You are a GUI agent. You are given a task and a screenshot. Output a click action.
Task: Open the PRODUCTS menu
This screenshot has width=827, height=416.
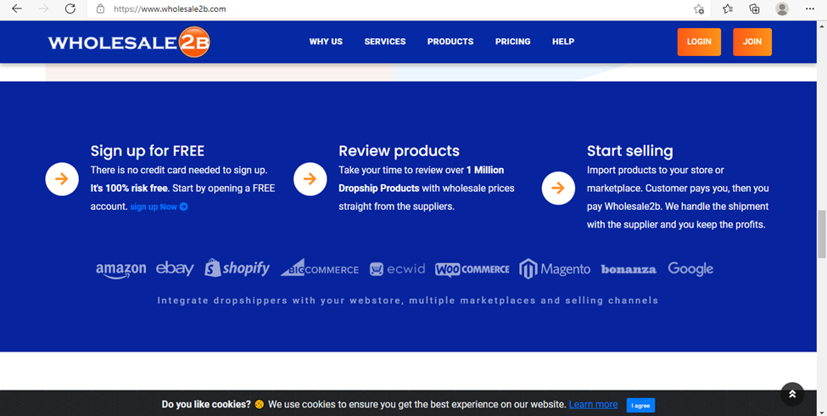450,42
